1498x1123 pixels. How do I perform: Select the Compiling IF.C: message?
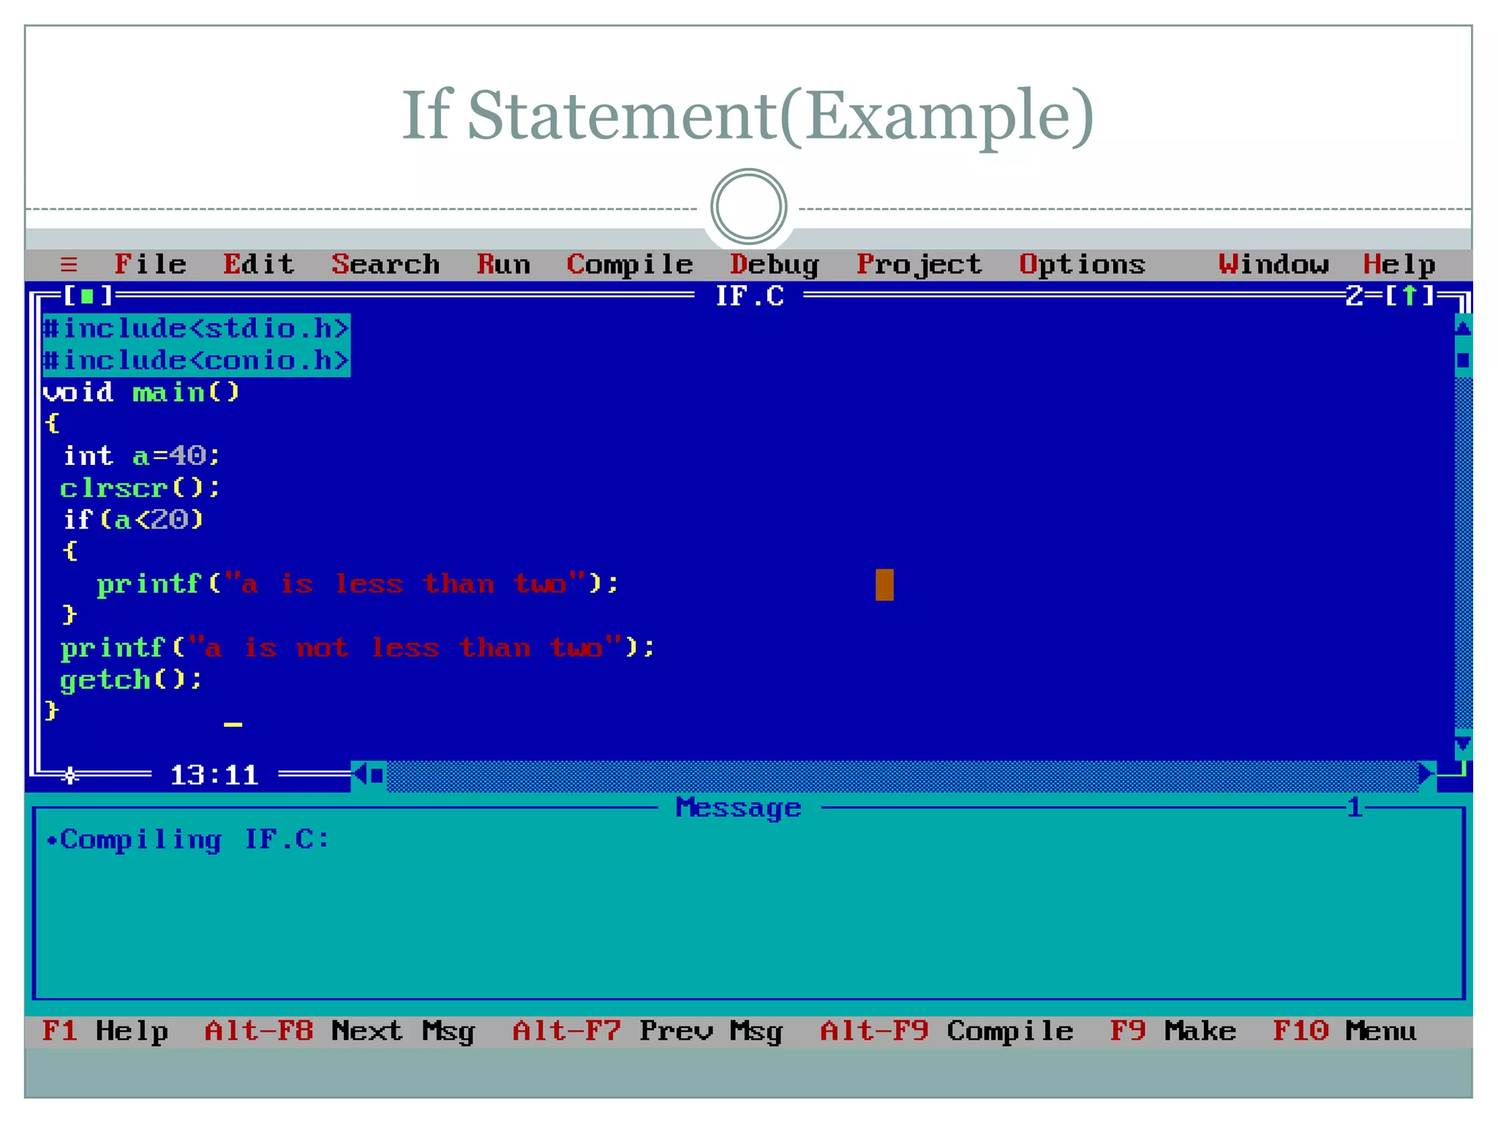(189, 839)
